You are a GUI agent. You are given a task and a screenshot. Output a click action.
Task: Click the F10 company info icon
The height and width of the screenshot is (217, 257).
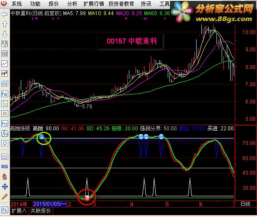click(5, 94)
